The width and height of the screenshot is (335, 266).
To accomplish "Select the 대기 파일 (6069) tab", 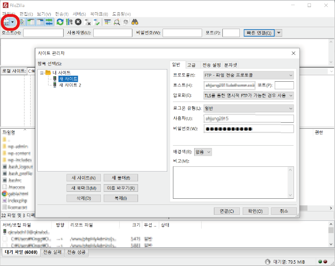I will (x=21, y=252).
